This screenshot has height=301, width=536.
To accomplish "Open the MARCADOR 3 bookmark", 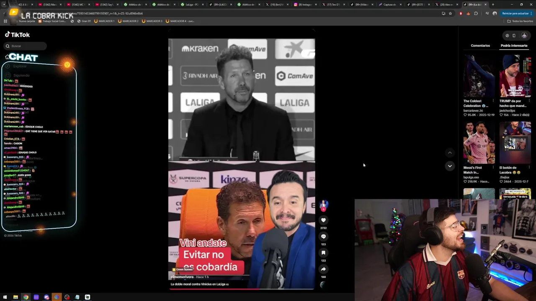I will [152, 21].
